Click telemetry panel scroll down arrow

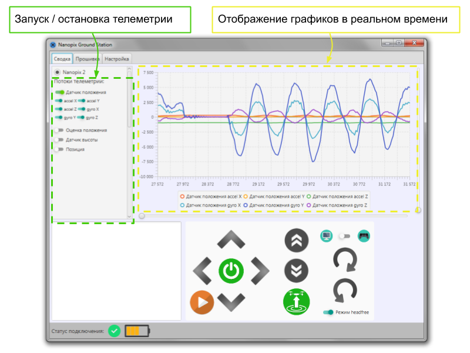pyautogui.click(x=129, y=217)
